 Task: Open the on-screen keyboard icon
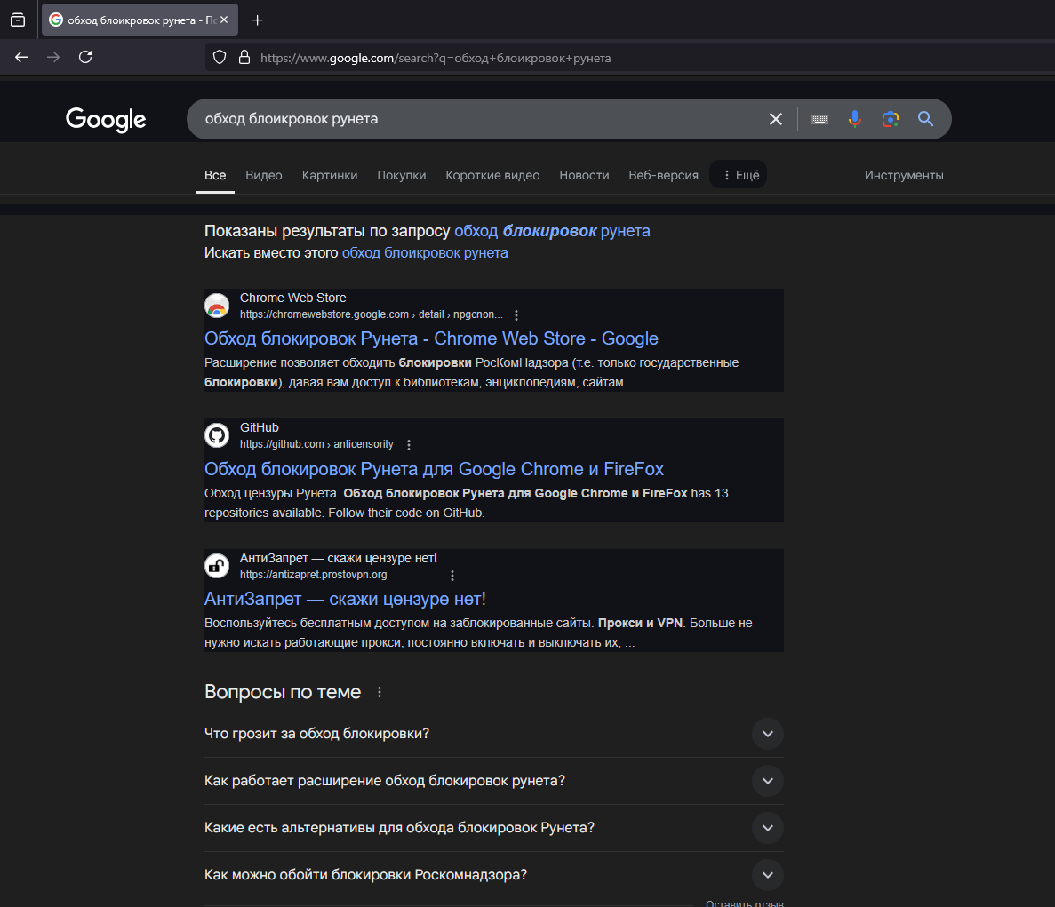click(819, 119)
